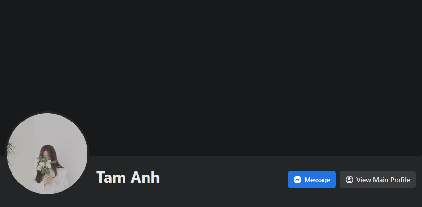Click the horizontal divider line below the profile header
Viewport: 422px width, 207px height.
pos(210,204)
